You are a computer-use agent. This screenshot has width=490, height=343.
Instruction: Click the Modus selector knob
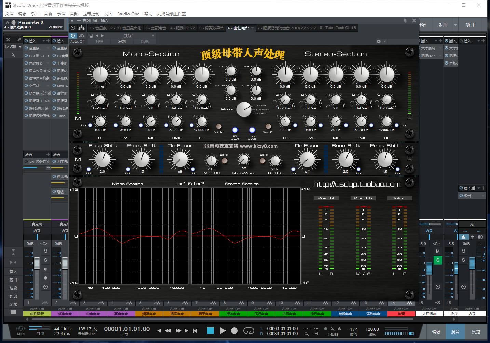244,110
